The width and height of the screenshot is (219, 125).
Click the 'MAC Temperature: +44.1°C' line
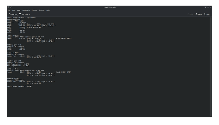(x=18, y=66)
